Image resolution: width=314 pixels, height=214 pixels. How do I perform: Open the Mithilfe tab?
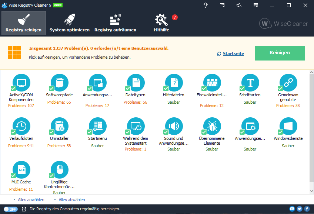tap(161, 23)
